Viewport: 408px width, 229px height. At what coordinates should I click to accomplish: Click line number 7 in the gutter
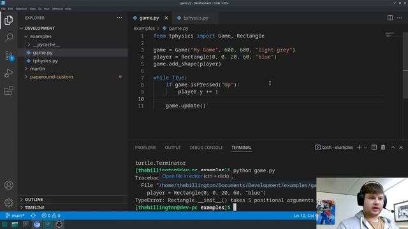(142, 78)
